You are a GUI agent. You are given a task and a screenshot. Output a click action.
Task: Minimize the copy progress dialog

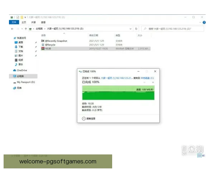tap(138, 71)
